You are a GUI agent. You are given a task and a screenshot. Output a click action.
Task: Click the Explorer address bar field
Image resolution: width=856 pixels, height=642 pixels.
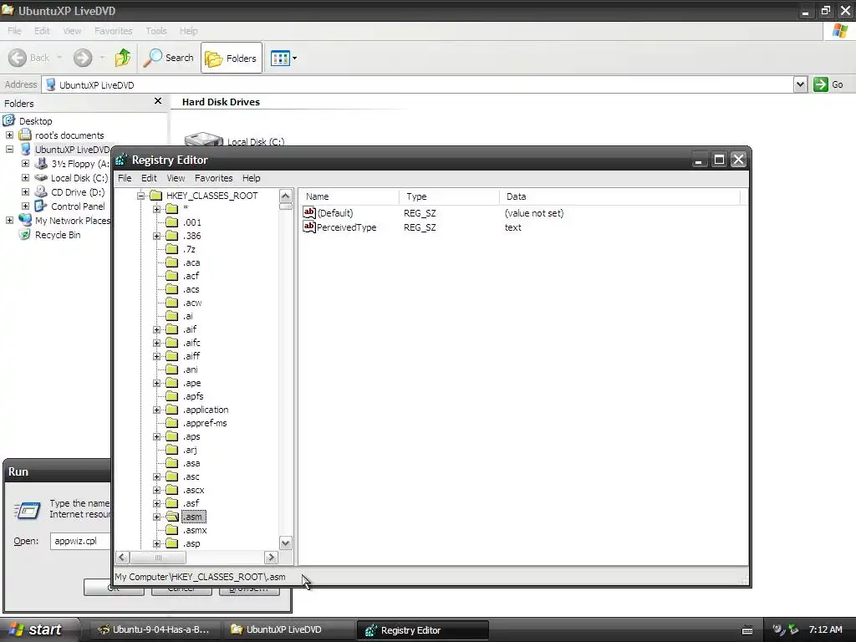pos(418,84)
